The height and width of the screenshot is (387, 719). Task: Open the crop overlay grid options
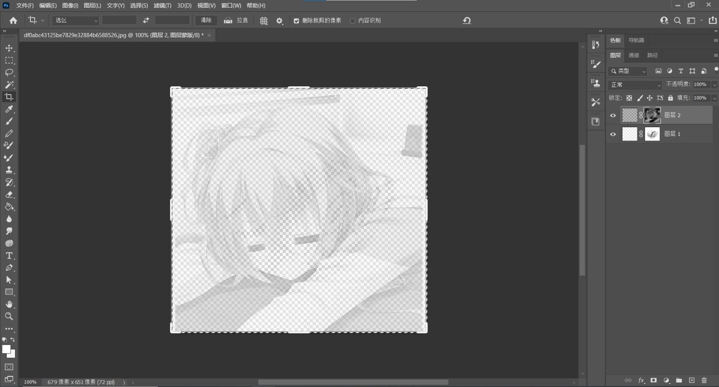[x=264, y=21]
